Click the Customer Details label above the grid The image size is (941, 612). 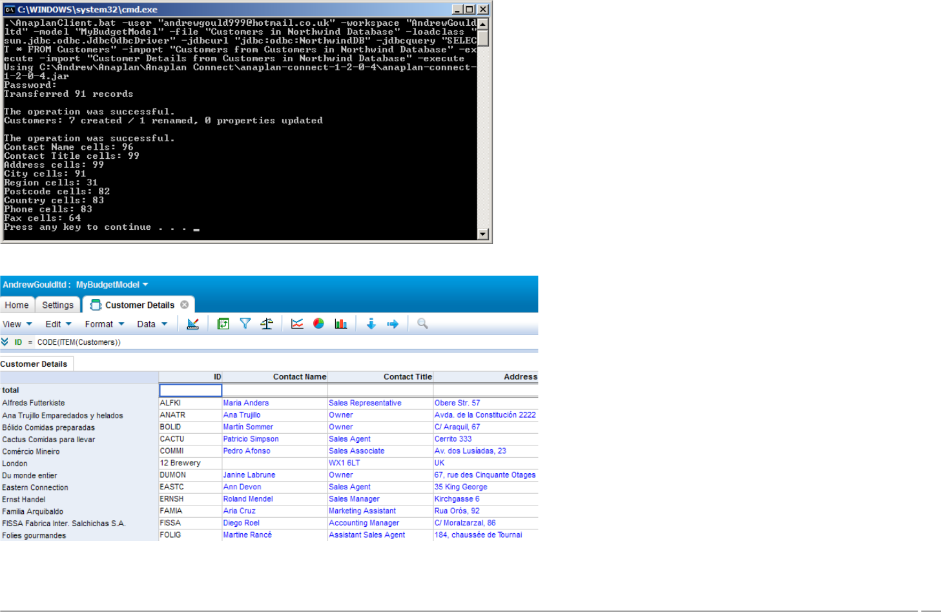click(34, 364)
